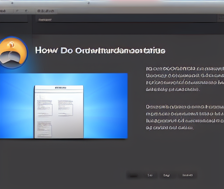
Task: Click the last icon in the toolbar icon group
Action: pos(52,11)
